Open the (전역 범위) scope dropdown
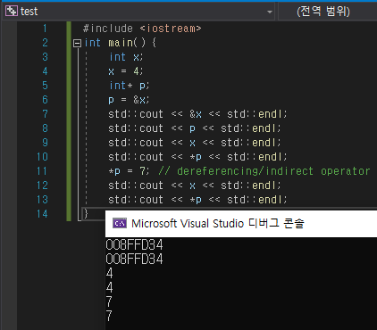The image size is (377, 330). point(327,12)
